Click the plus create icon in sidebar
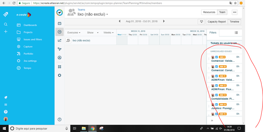 coord(6,31)
